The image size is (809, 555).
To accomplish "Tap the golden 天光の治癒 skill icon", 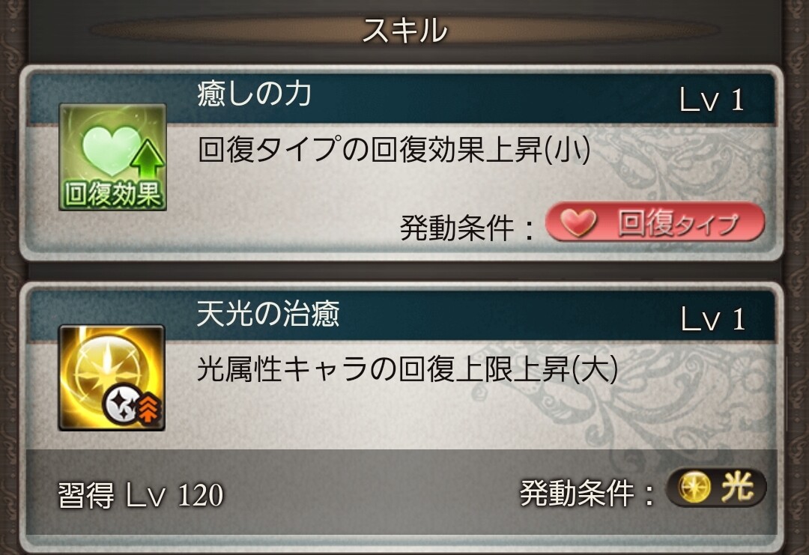I will tap(112, 377).
